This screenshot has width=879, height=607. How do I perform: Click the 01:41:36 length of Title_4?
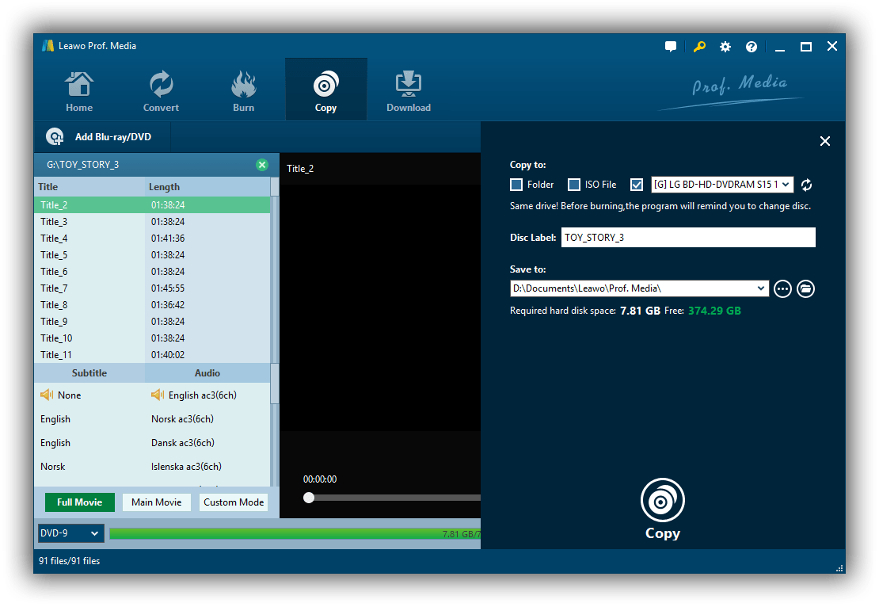pos(168,239)
